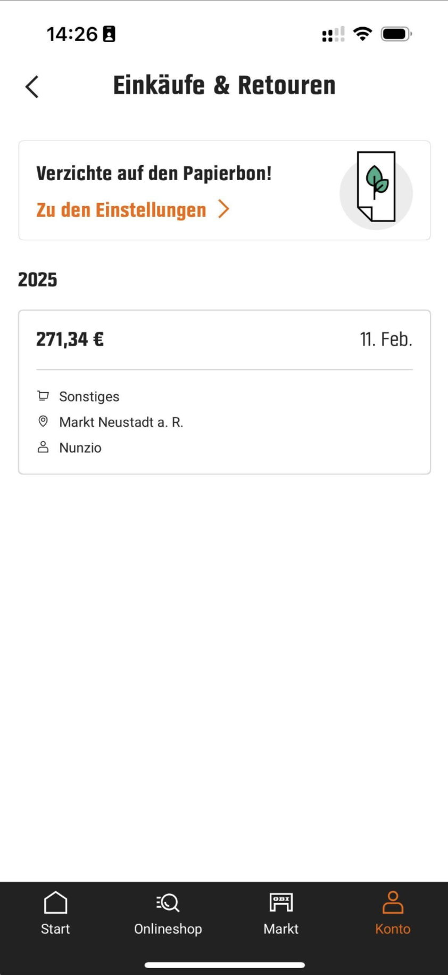
Task: Tap the shopping cart icon beside Sonstiges
Action: [43, 396]
